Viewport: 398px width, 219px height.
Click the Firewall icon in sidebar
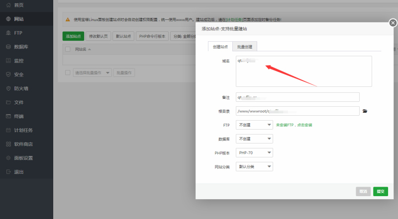click(8, 88)
